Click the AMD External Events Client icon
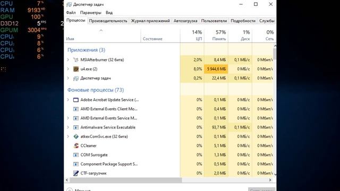 click(x=75, y=109)
